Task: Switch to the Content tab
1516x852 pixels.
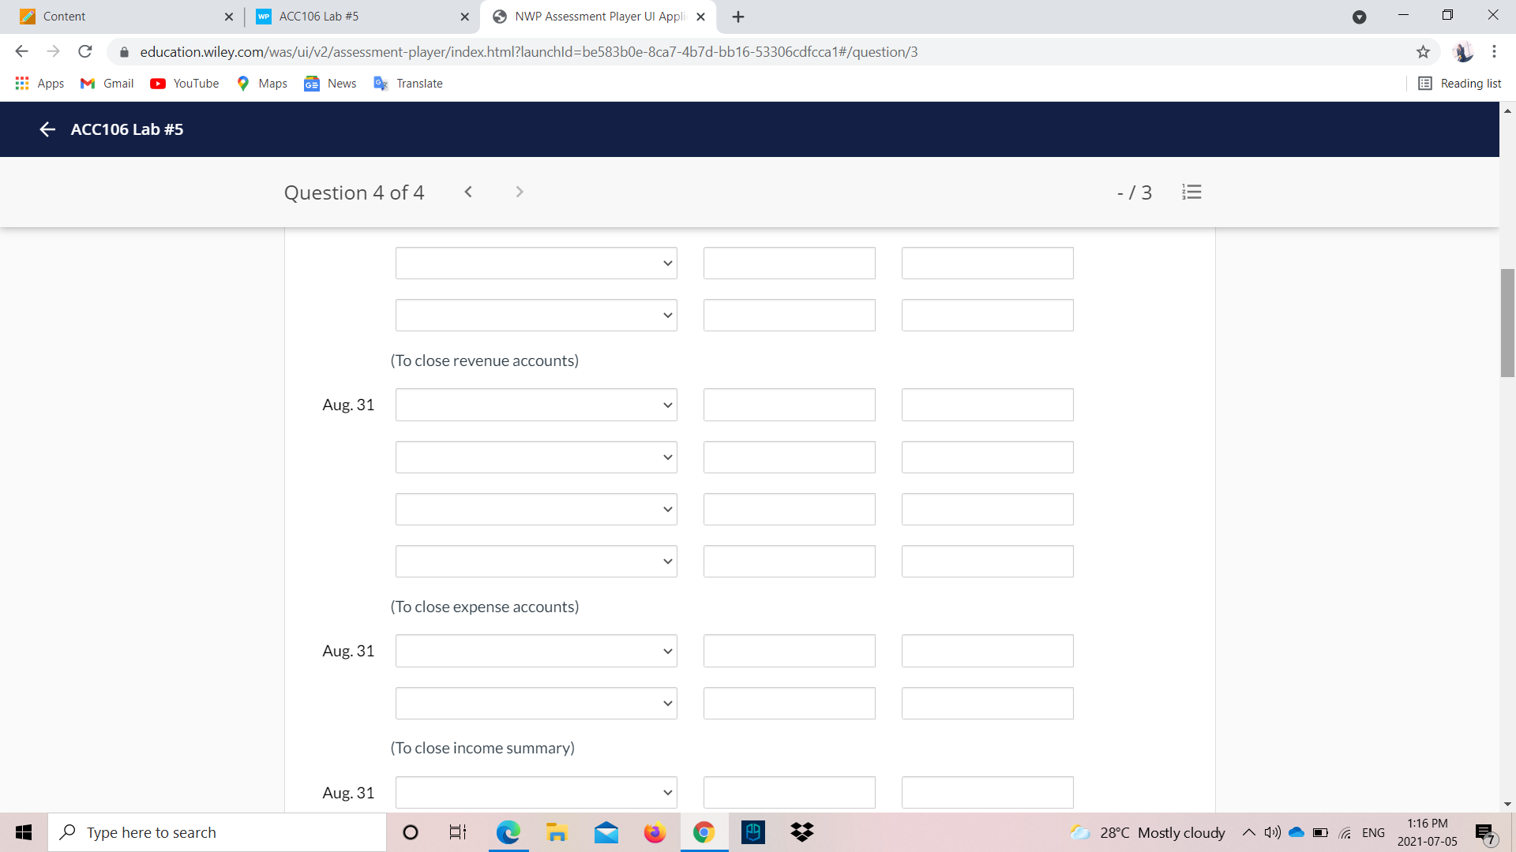Action: coord(118,16)
